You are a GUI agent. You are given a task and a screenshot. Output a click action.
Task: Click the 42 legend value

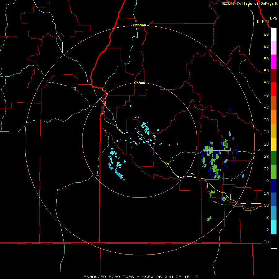[266, 107]
